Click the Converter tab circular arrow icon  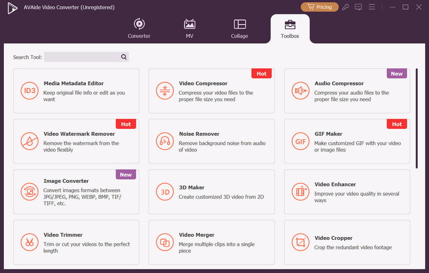(x=139, y=24)
